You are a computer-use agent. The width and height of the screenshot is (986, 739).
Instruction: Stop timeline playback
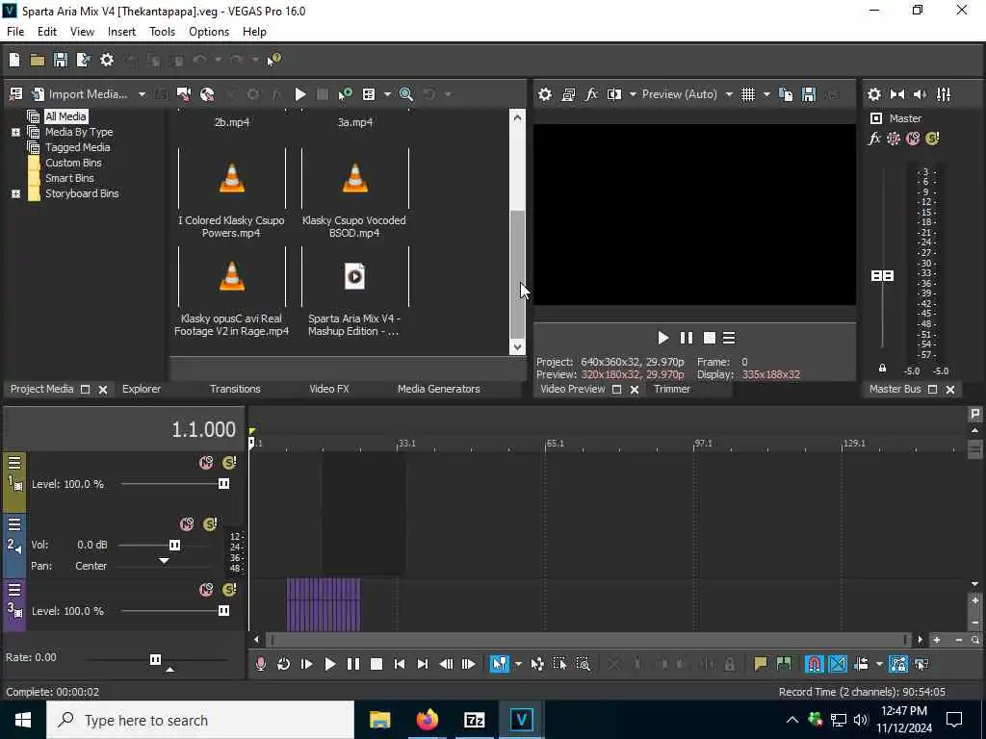point(376,664)
